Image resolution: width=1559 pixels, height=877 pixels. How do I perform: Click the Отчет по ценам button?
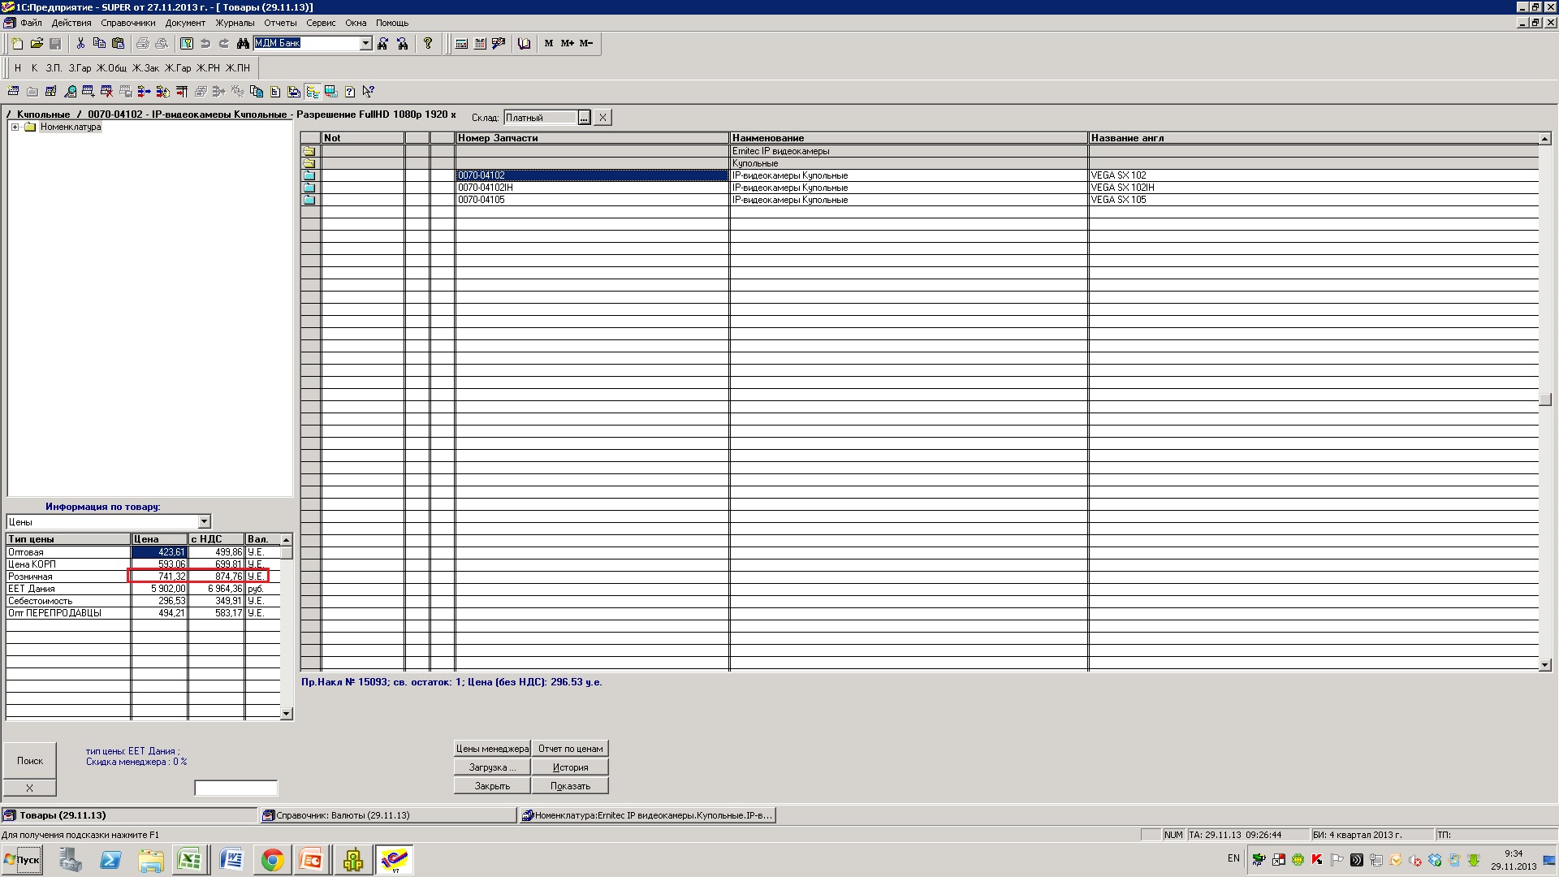(x=570, y=749)
